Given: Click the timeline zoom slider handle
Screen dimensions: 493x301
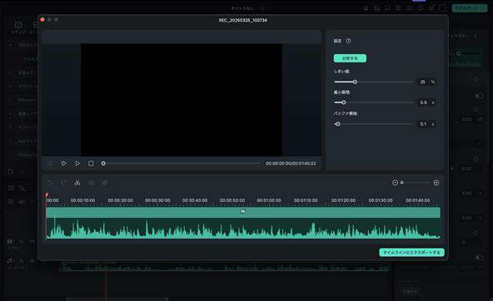Looking at the screenshot, I should coord(402,183).
